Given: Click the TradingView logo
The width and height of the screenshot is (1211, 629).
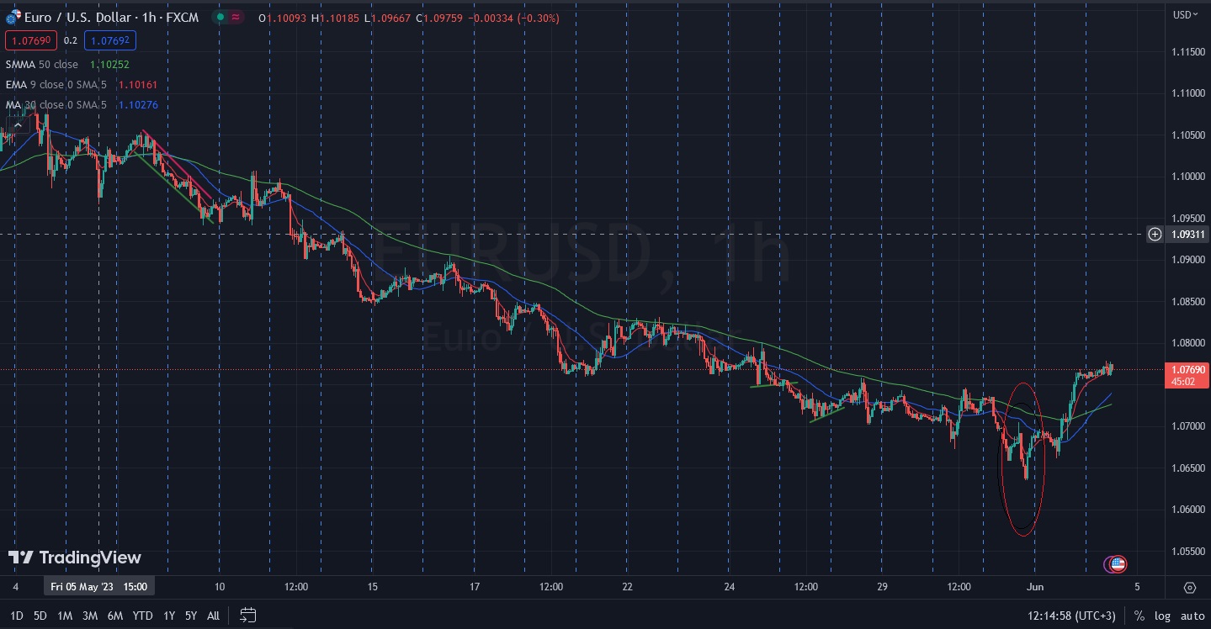Looking at the screenshot, I should click(75, 558).
